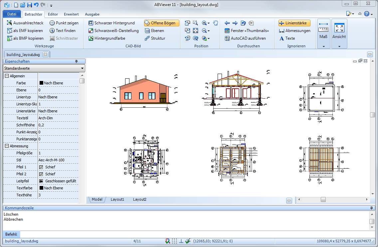Toggle the grid icon in status bar
Viewport: 378px width, 247px height.
pyautogui.click(x=175, y=241)
